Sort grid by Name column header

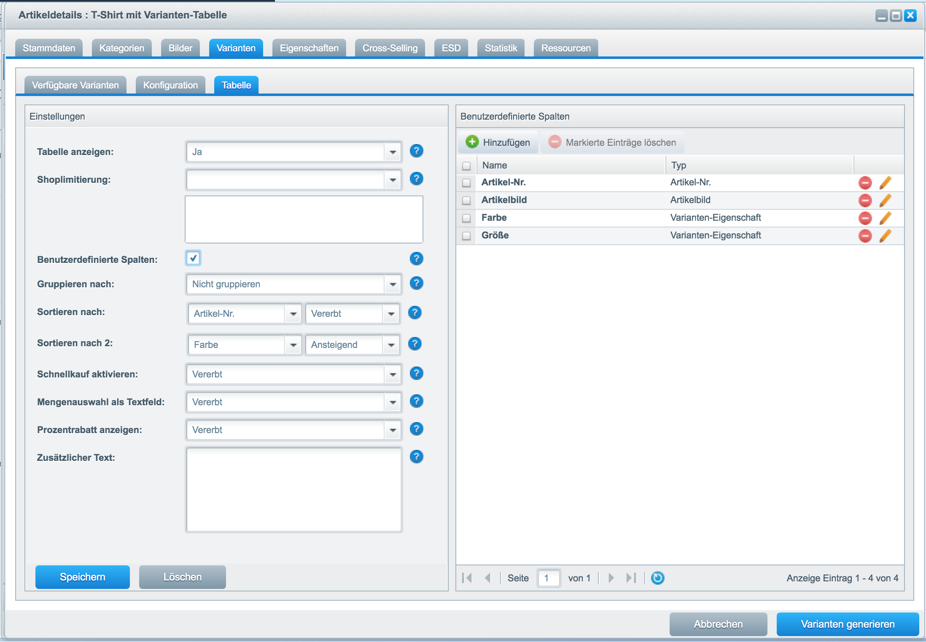[571, 165]
